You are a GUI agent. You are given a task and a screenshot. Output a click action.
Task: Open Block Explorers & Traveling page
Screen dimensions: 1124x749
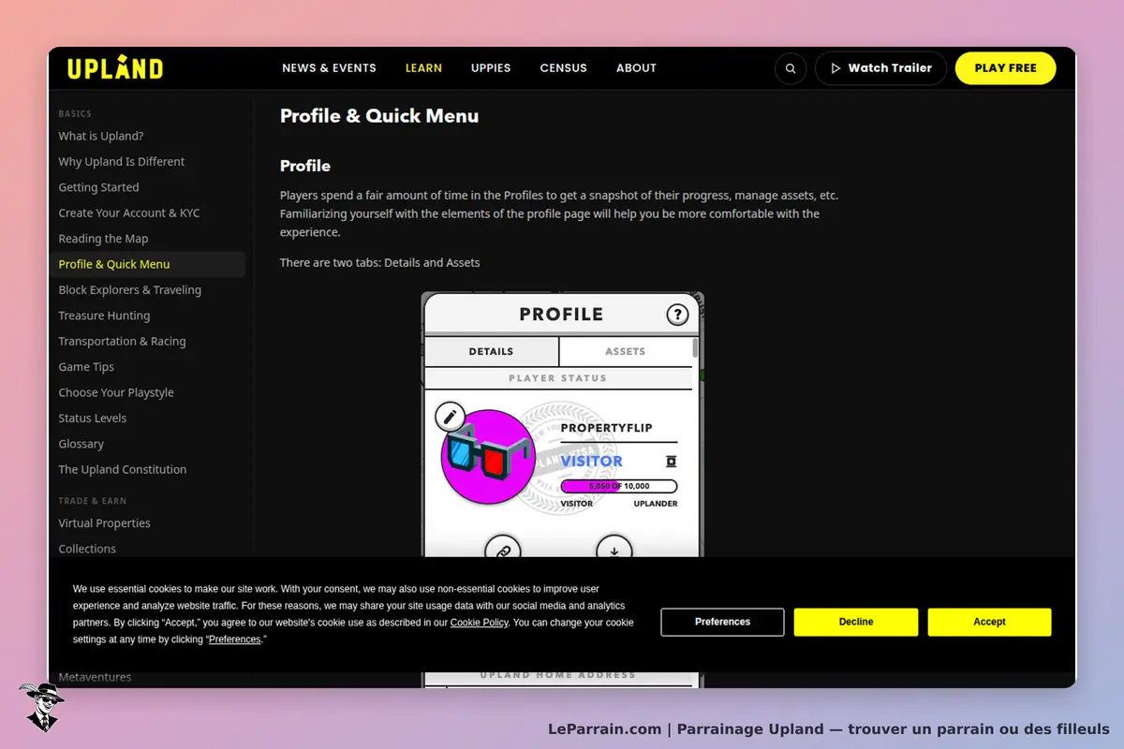click(130, 290)
